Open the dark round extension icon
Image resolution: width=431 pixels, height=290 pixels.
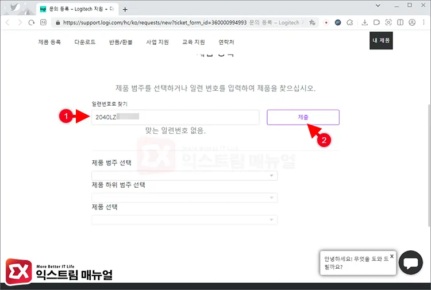pos(338,22)
